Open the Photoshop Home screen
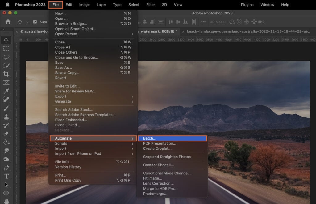Screen dimensions: 316x204 7,22
